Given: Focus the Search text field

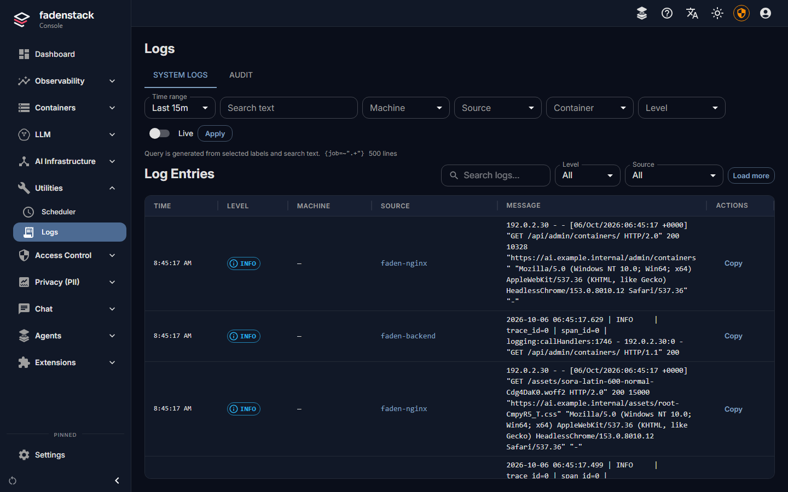Looking at the screenshot, I should (289, 108).
